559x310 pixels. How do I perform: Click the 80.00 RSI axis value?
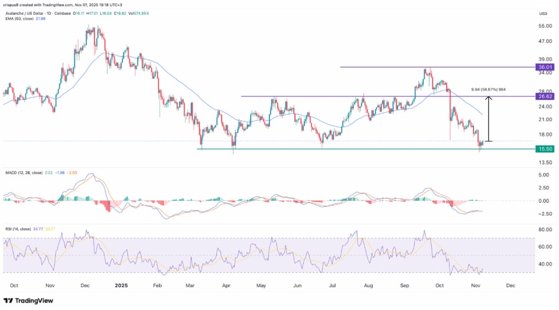pos(545,229)
